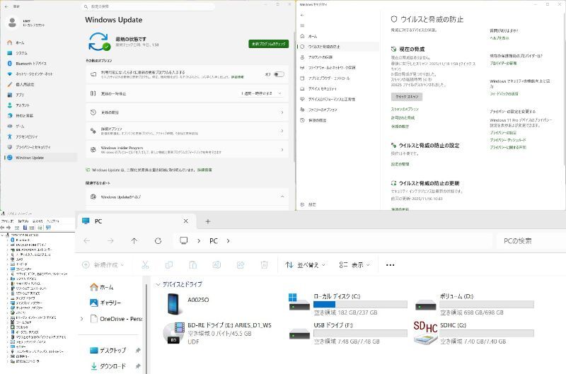Add a new Explorer tab with plus
The image size is (566, 374).
[208, 221]
